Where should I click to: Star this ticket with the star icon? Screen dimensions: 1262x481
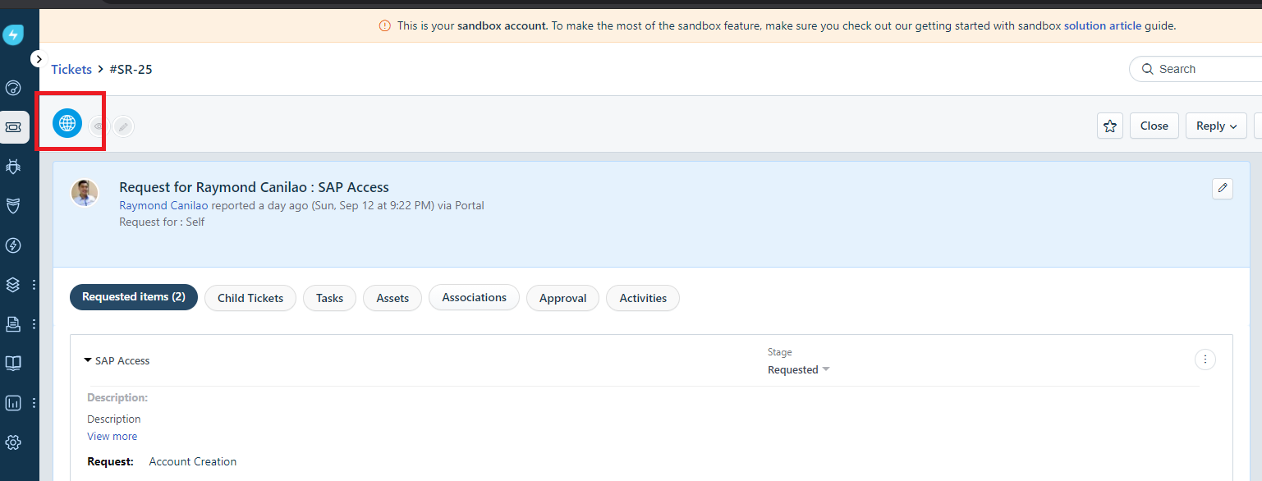1110,126
